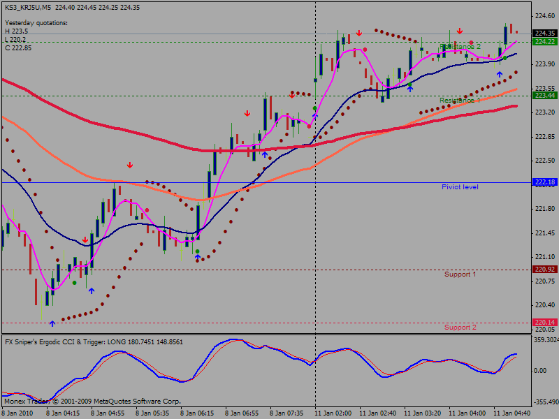This screenshot has height=419, width=559.
Task: Select the 'Resistance 2' line label
Action: (x=460, y=47)
